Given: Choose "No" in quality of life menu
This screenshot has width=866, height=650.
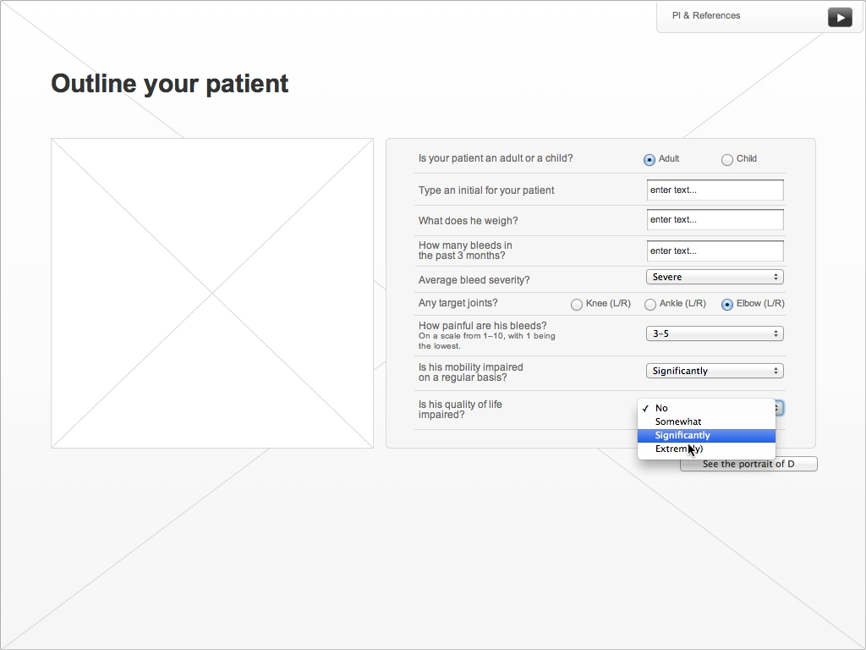Looking at the screenshot, I should click(x=661, y=408).
